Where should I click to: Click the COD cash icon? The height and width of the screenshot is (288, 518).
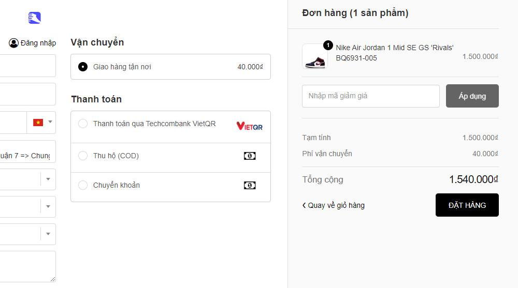250,156
